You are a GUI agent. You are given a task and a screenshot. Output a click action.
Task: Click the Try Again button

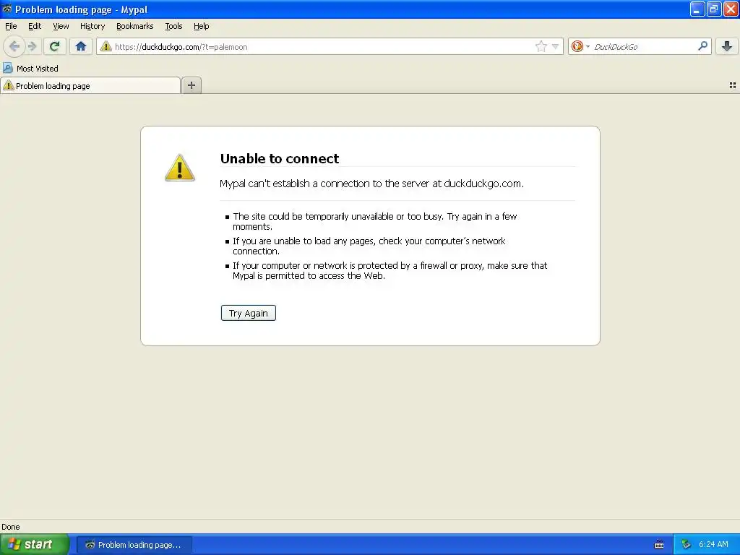249,313
